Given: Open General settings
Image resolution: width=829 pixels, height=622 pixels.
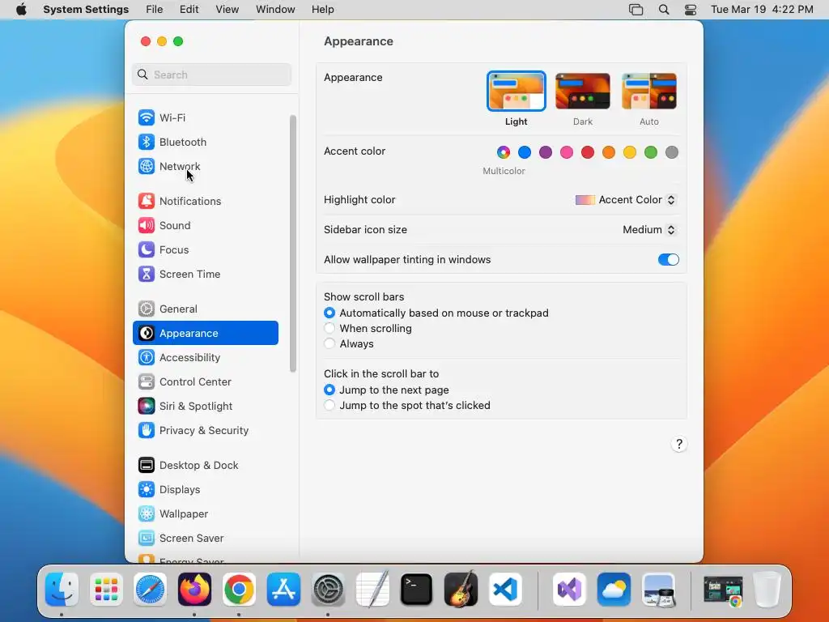Looking at the screenshot, I should point(205,309).
